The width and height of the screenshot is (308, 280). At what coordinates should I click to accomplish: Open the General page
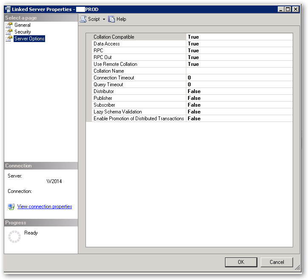coord(23,25)
